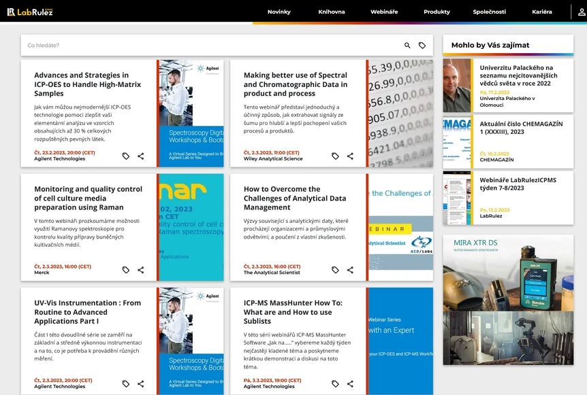Image resolution: width=587 pixels, height=395 pixels.
Task: Share the UV-Vis Instrumentation webinar
Action: [x=141, y=384]
